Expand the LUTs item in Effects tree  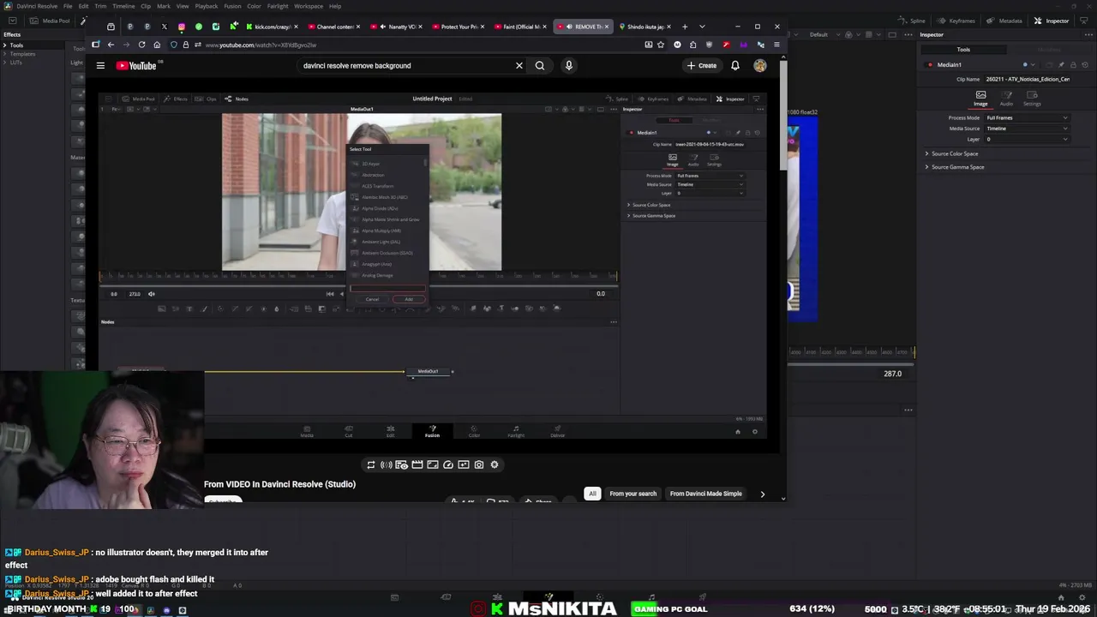coord(4,63)
